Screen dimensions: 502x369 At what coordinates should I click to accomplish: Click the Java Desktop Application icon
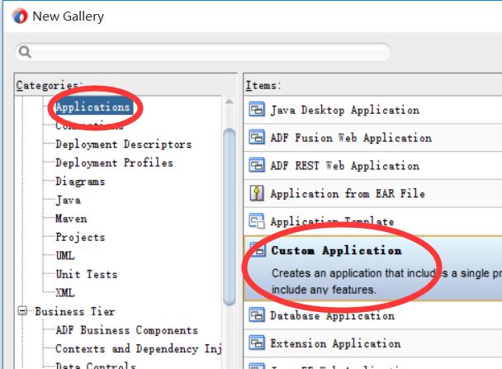[257, 110]
